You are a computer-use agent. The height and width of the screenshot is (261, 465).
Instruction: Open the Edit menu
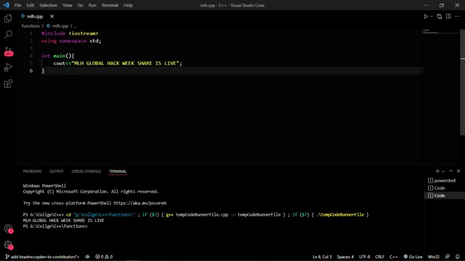point(30,5)
